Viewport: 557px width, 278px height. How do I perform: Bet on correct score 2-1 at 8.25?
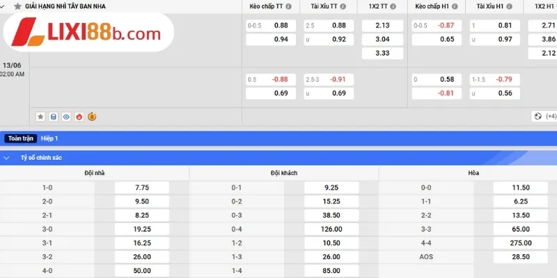click(142, 215)
